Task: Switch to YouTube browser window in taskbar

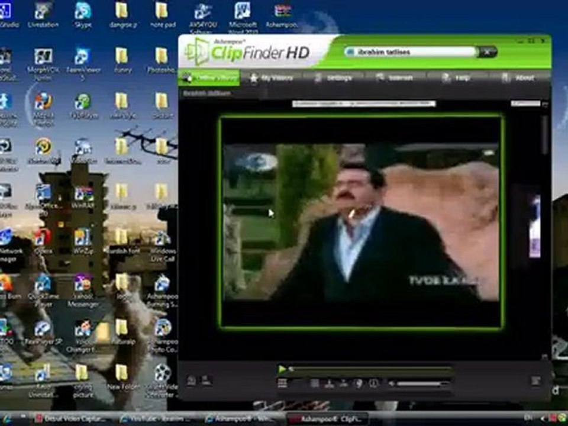Action: (156, 419)
